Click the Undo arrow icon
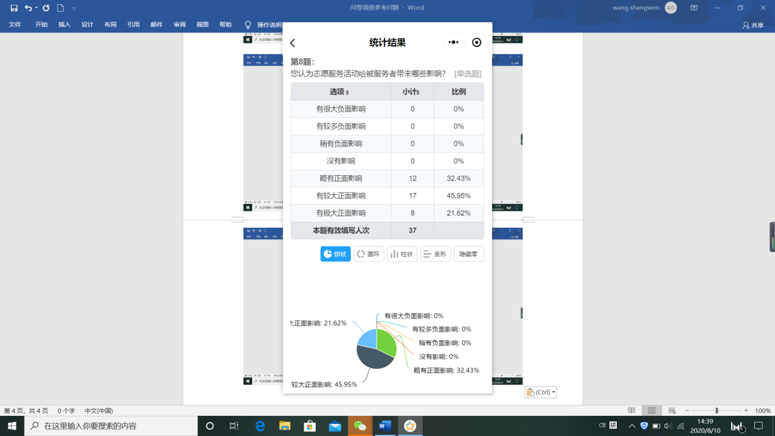The width and height of the screenshot is (775, 436). point(28,8)
